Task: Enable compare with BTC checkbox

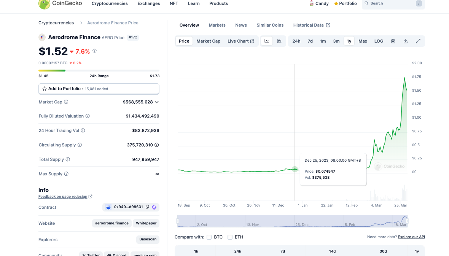Action: click(209, 237)
